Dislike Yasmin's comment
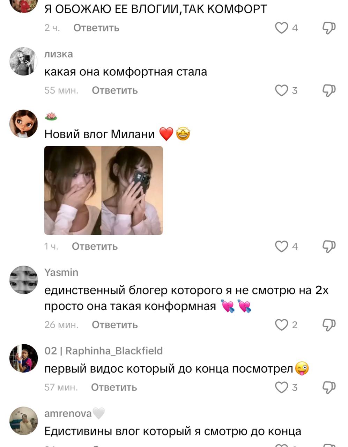This screenshot has width=348, height=447. coord(329,325)
